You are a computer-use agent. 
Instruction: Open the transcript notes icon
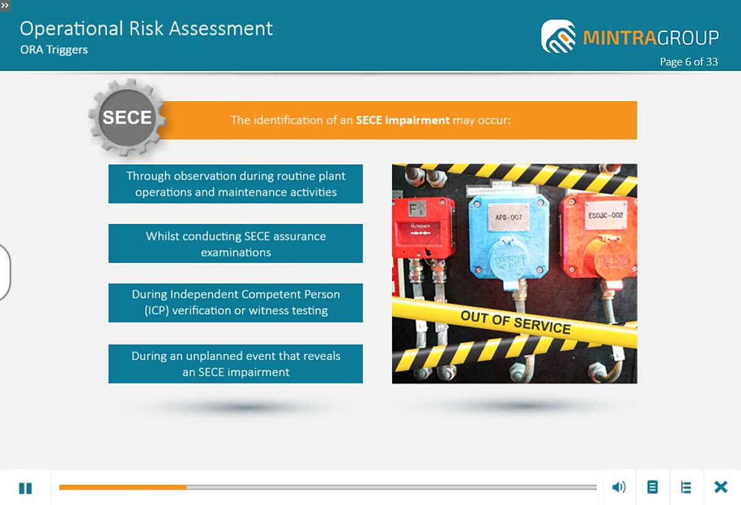[652, 487]
